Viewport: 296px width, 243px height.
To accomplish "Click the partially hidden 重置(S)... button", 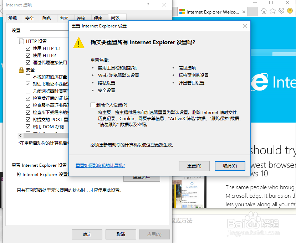I will pos(142,179).
